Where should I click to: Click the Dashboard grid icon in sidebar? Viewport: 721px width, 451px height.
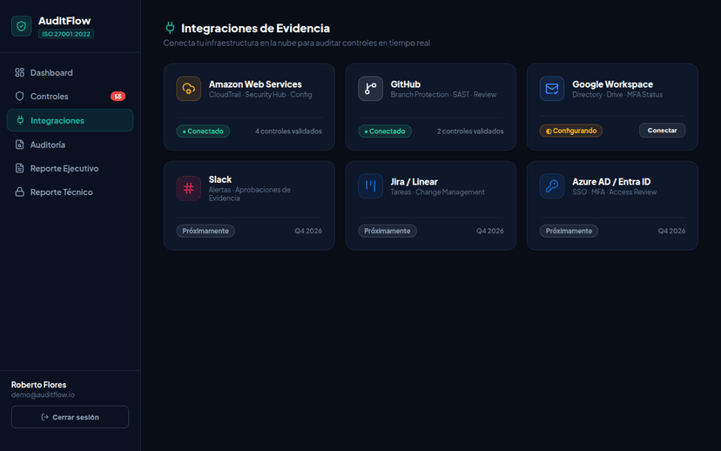click(x=19, y=72)
